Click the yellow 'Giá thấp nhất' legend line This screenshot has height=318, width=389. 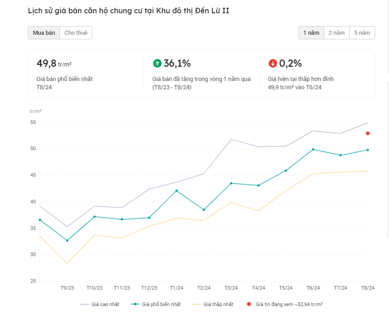[196, 304]
